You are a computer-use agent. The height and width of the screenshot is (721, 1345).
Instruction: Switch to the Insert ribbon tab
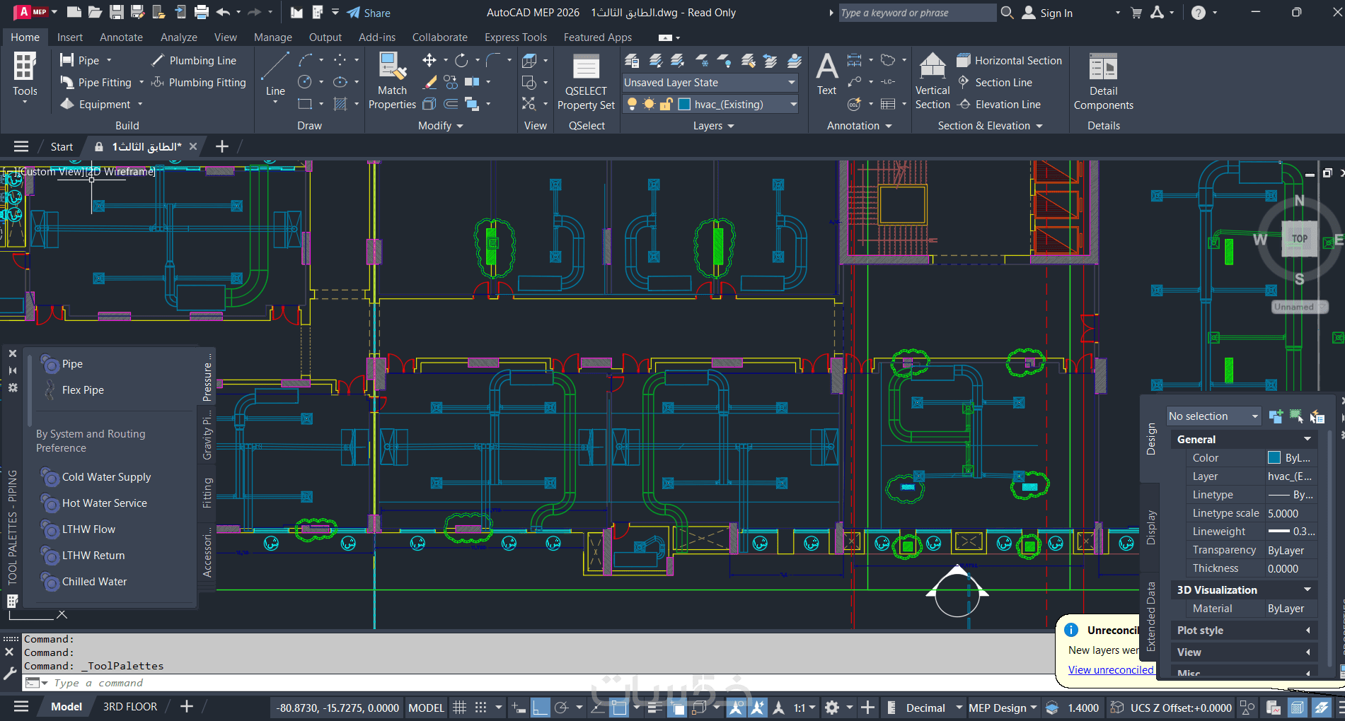tap(70, 37)
